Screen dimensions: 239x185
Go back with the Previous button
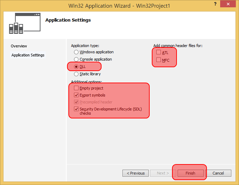point(135,173)
